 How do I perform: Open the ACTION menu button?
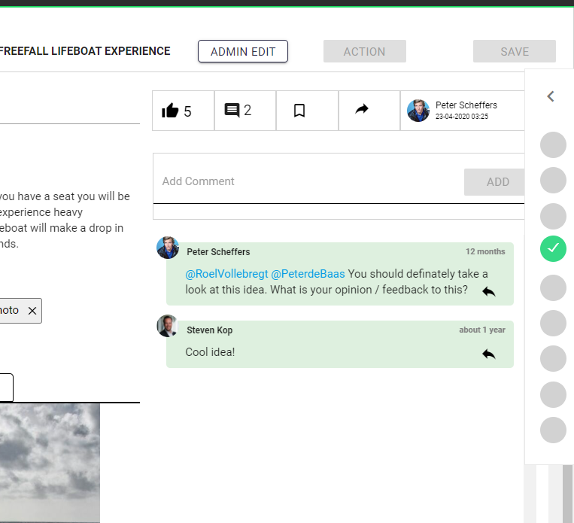[x=364, y=52]
